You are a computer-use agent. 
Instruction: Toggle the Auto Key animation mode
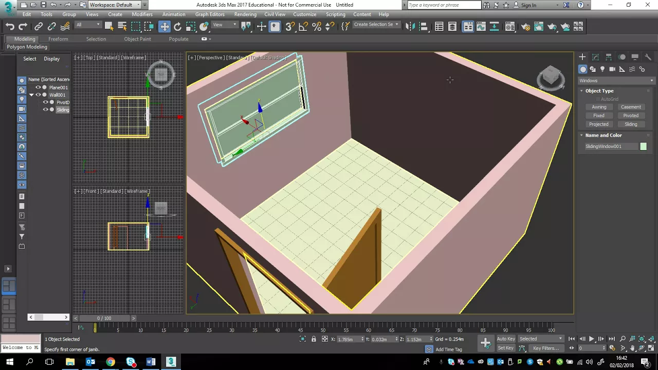coord(506,339)
